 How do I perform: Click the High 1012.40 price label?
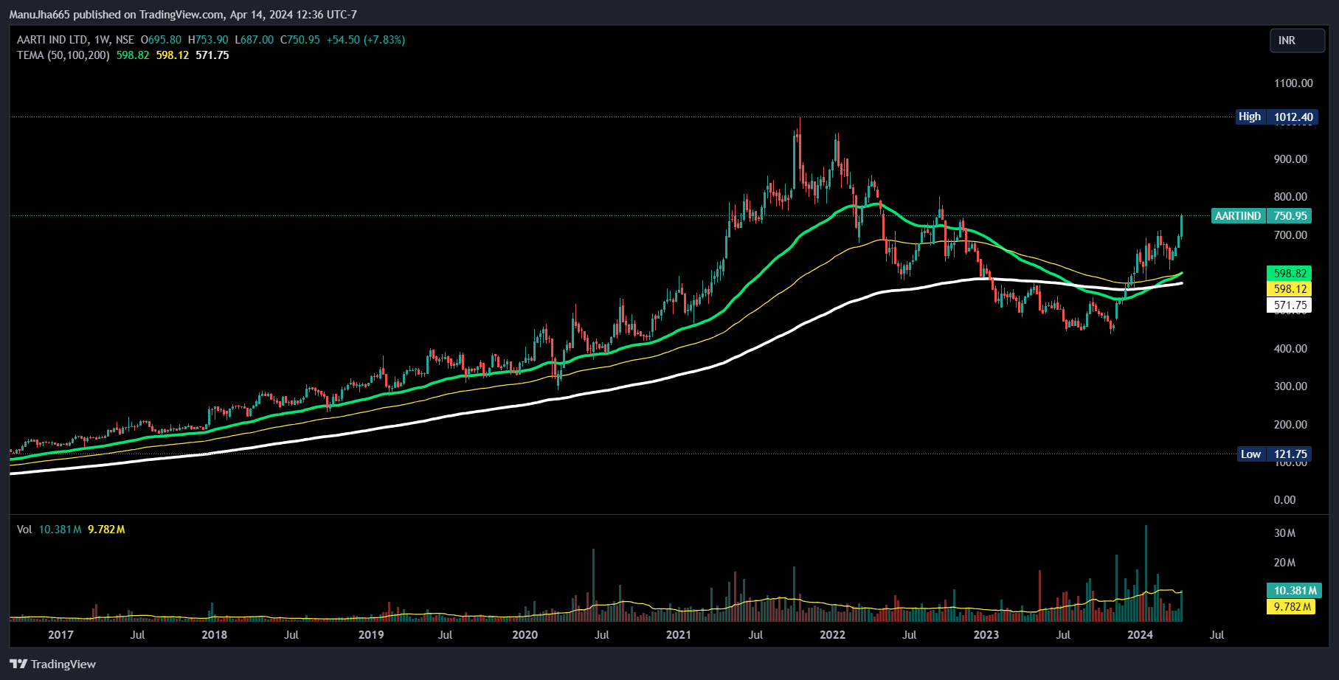(x=1277, y=117)
